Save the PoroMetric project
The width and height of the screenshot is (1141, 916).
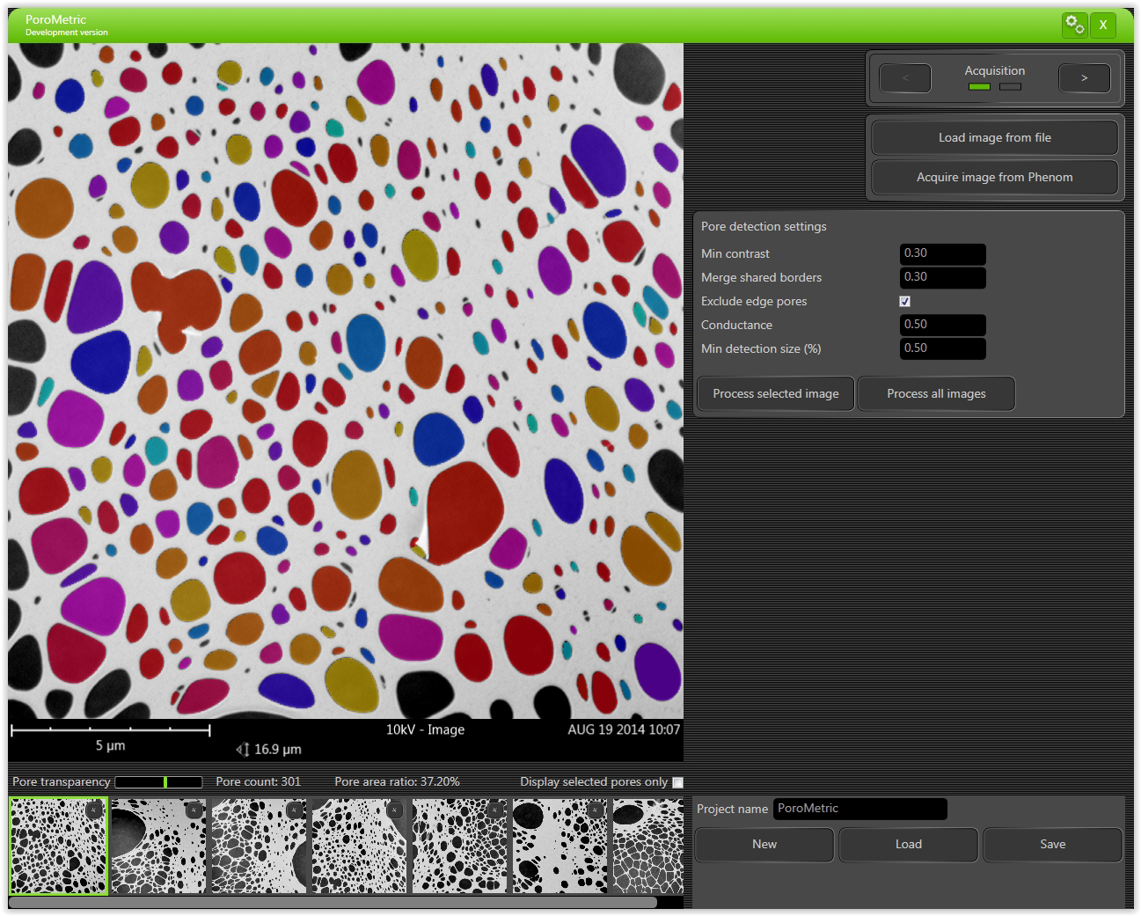[1052, 844]
